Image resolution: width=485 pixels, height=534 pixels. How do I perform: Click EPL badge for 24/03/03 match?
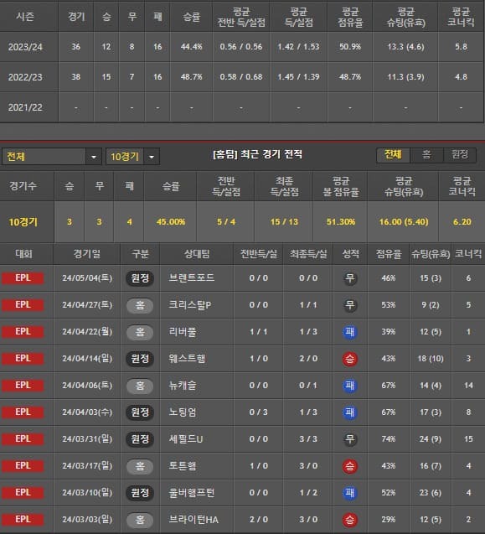(23, 520)
